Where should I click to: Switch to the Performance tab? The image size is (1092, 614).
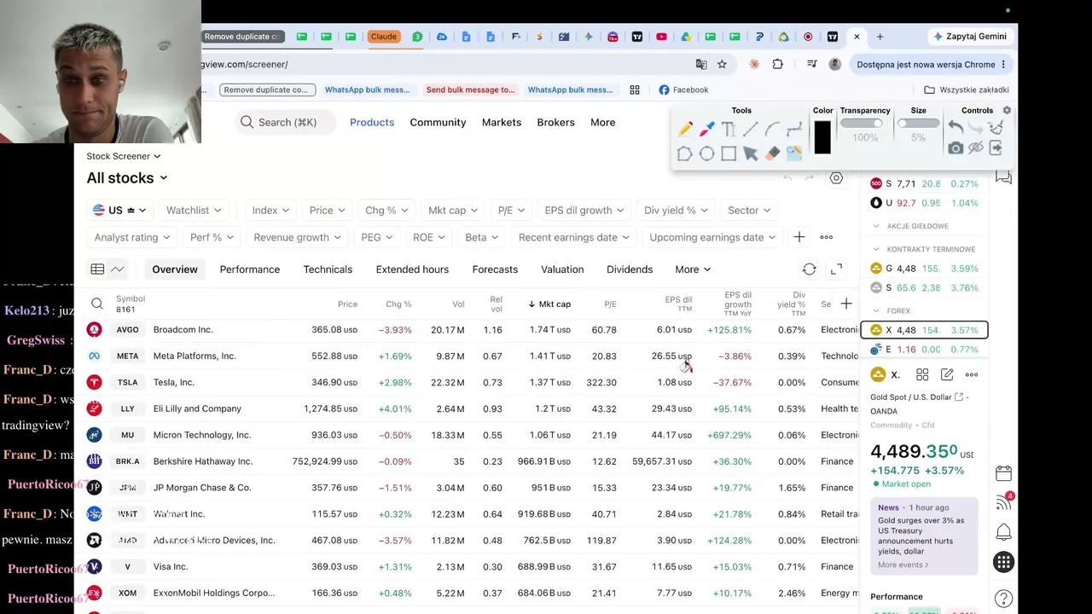pos(249,269)
